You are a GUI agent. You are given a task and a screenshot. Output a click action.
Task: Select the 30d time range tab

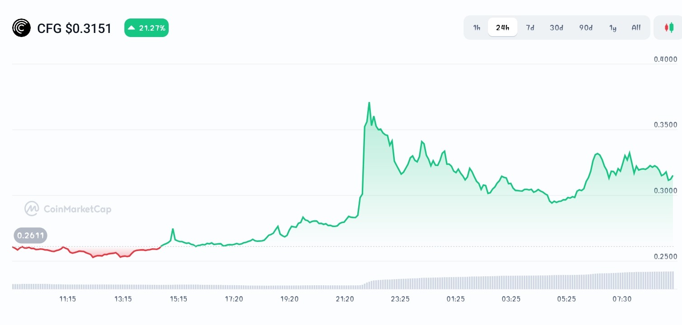(556, 28)
